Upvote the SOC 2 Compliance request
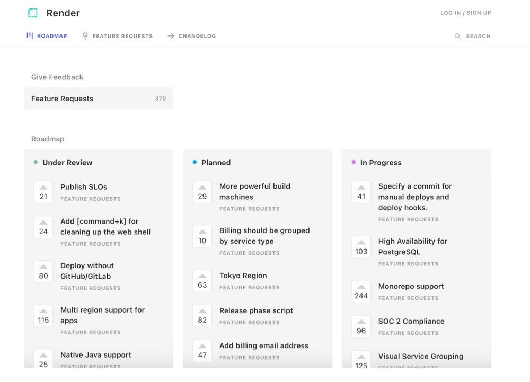 tap(361, 326)
